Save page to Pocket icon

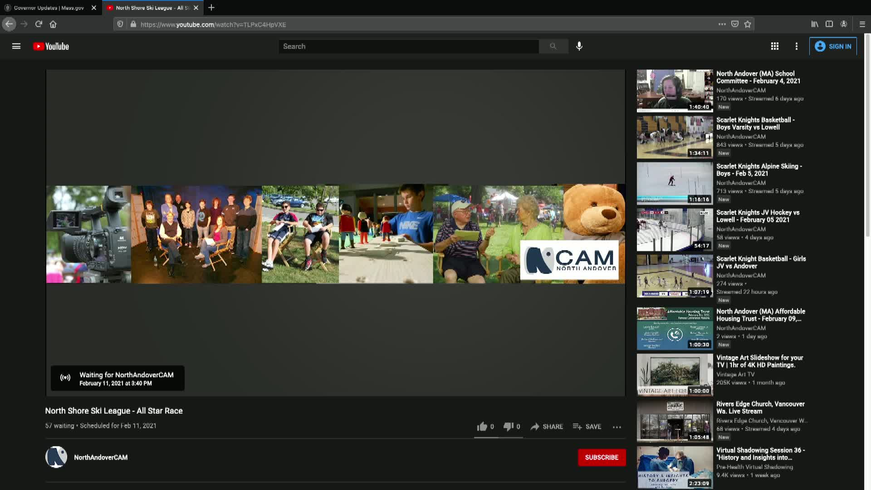(x=735, y=24)
